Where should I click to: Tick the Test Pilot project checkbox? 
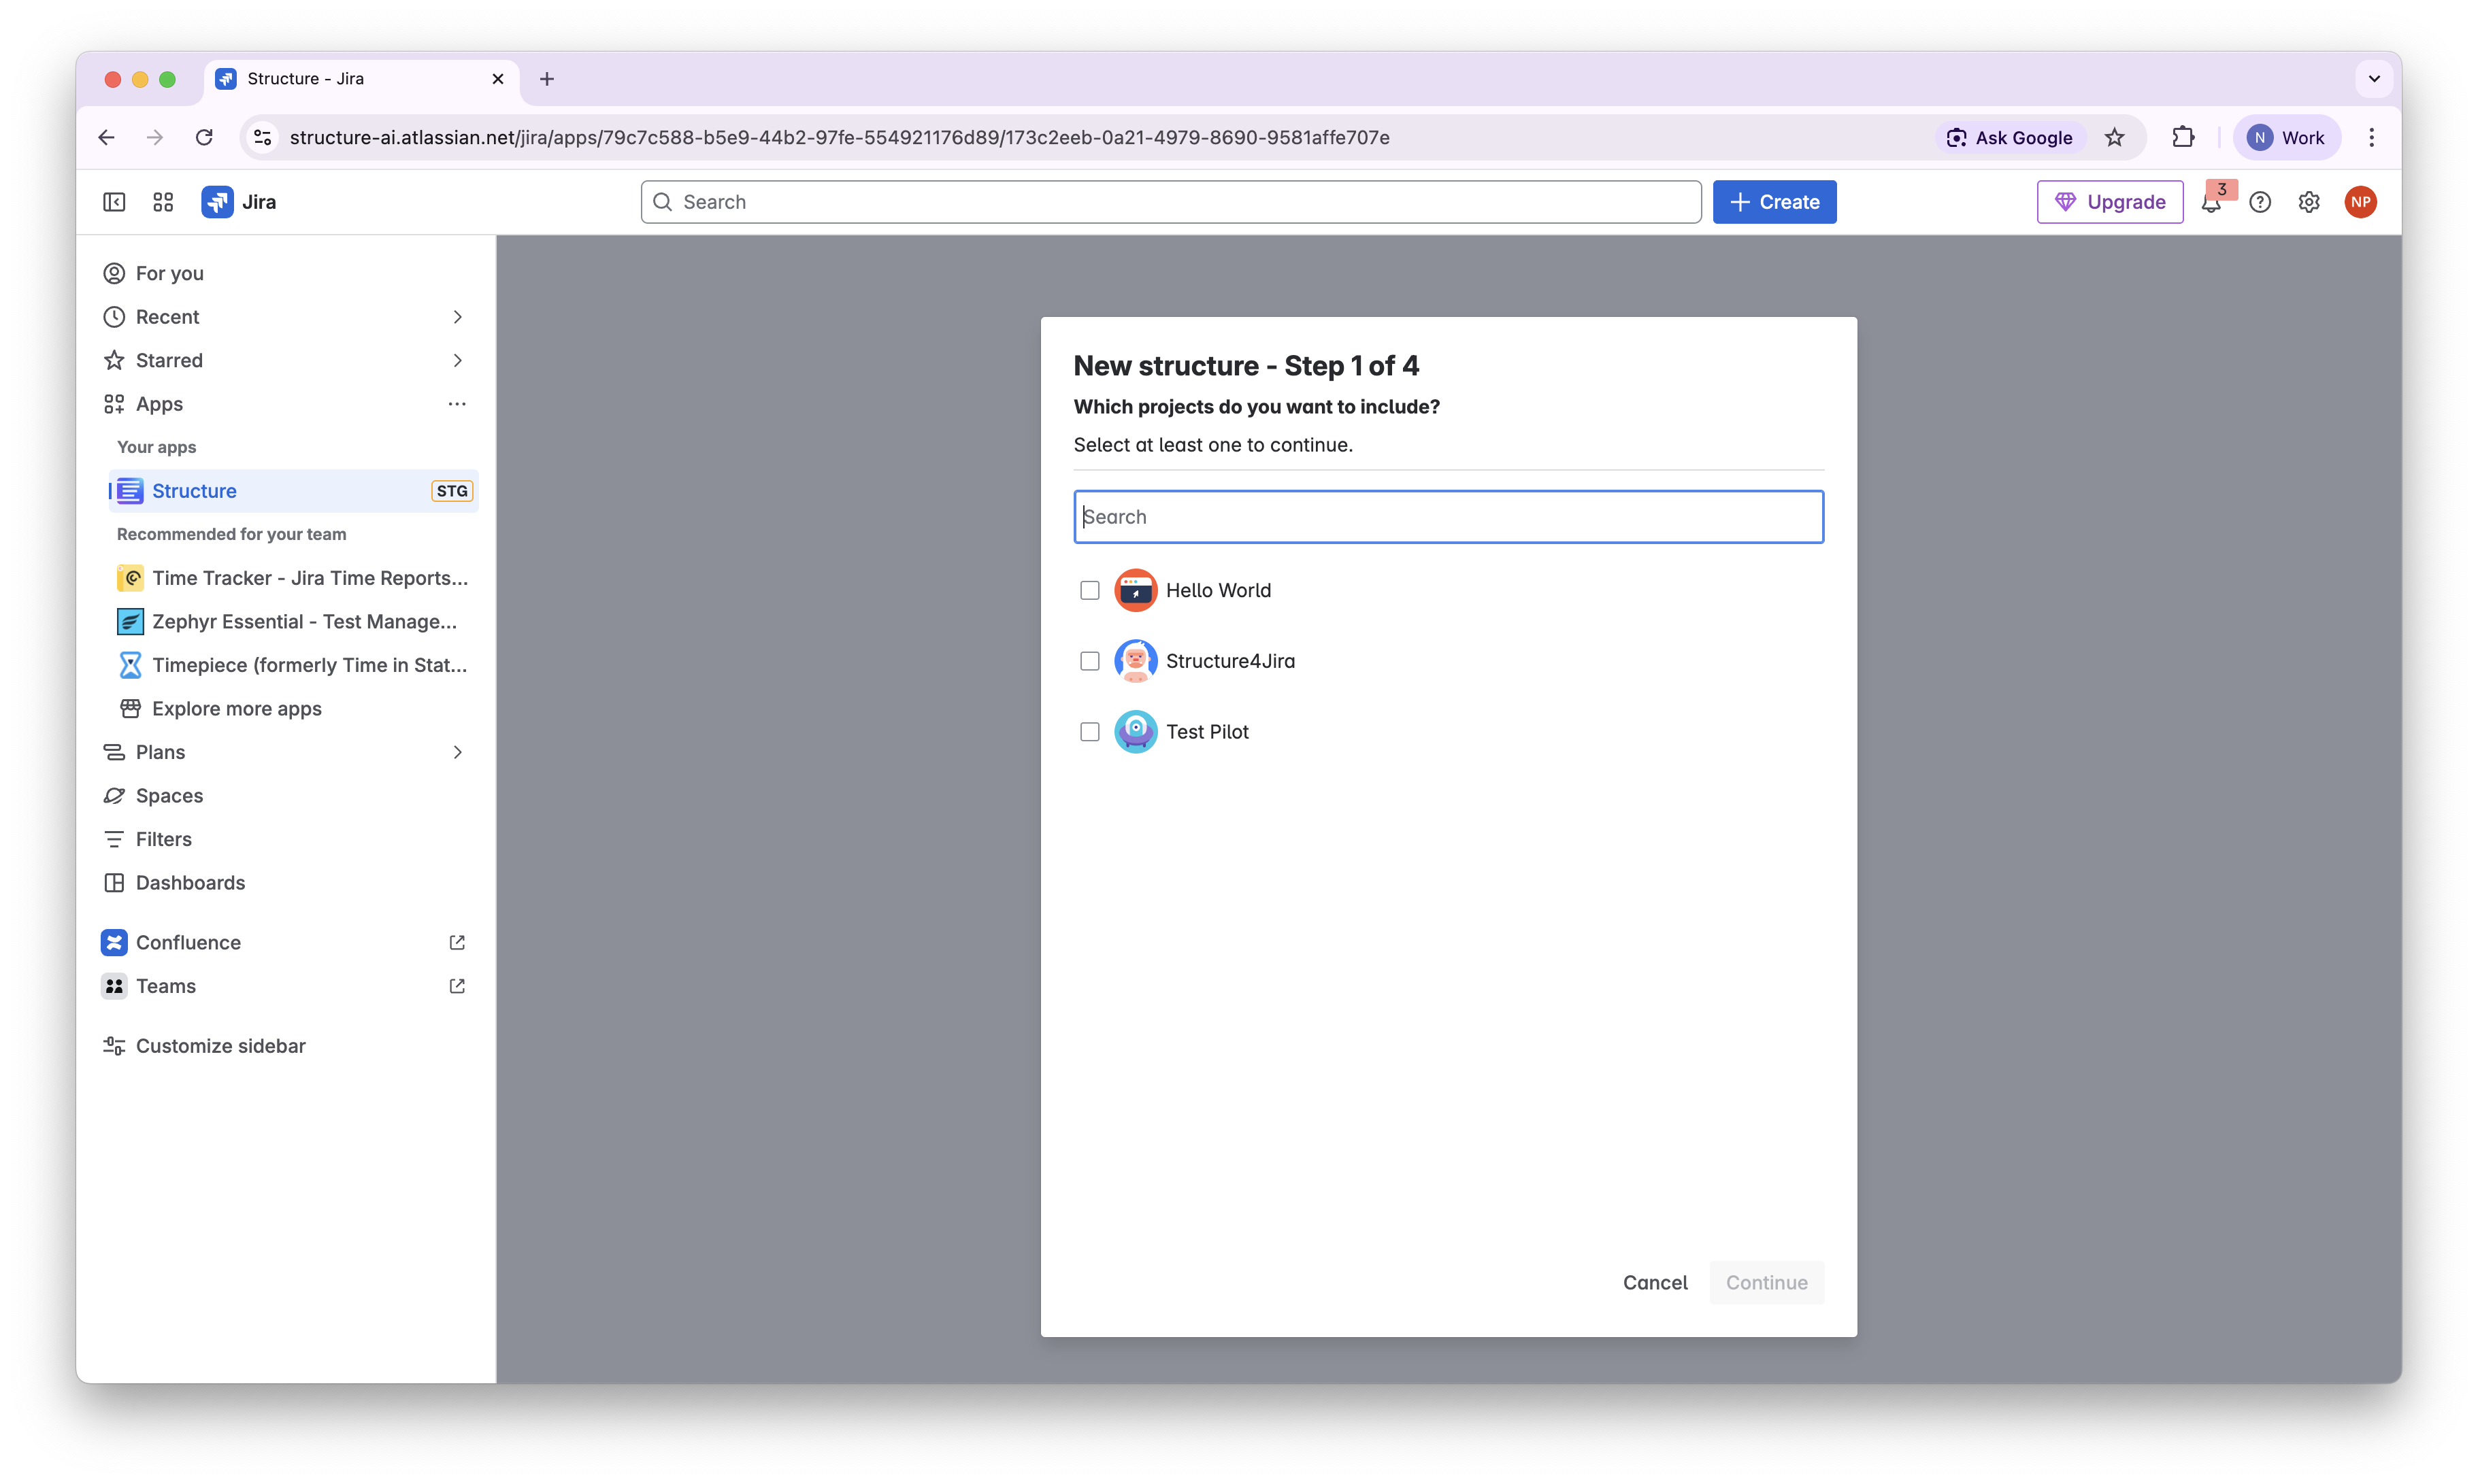(x=1089, y=732)
